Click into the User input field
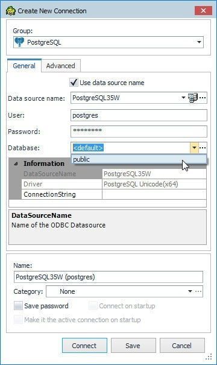Screen dimensions: 217x365 tap(139, 115)
